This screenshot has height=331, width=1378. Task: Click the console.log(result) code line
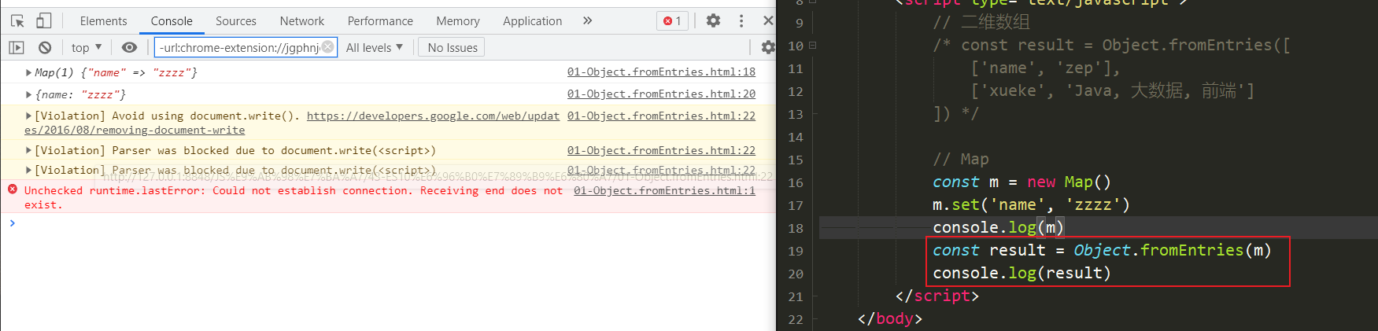pyautogui.click(x=1021, y=274)
